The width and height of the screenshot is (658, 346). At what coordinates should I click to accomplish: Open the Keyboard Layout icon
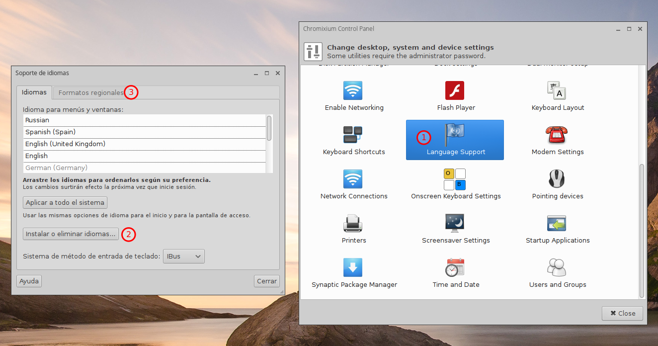557,91
